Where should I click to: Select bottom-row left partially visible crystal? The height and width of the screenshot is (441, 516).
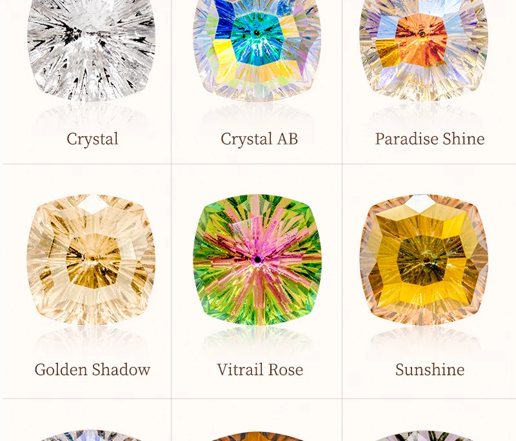[x=91, y=435]
